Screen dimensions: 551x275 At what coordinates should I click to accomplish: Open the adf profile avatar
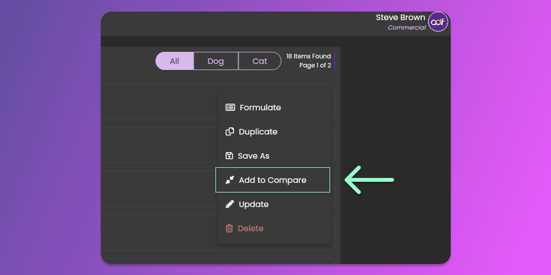437,22
